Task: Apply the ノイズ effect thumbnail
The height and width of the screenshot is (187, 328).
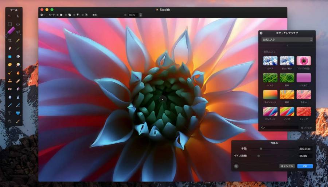Action: pyautogui.click(x=287, y=111)
